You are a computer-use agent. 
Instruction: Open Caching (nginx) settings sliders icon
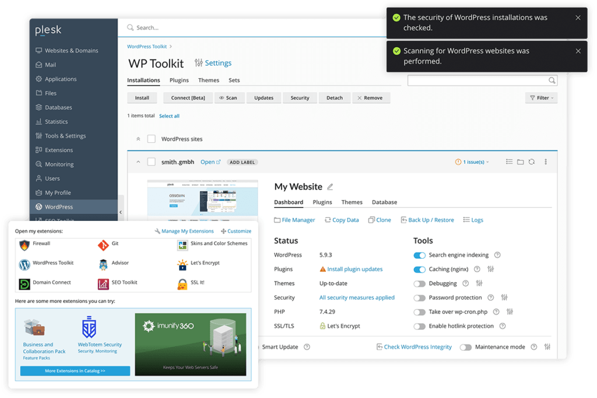pos(491,269)
